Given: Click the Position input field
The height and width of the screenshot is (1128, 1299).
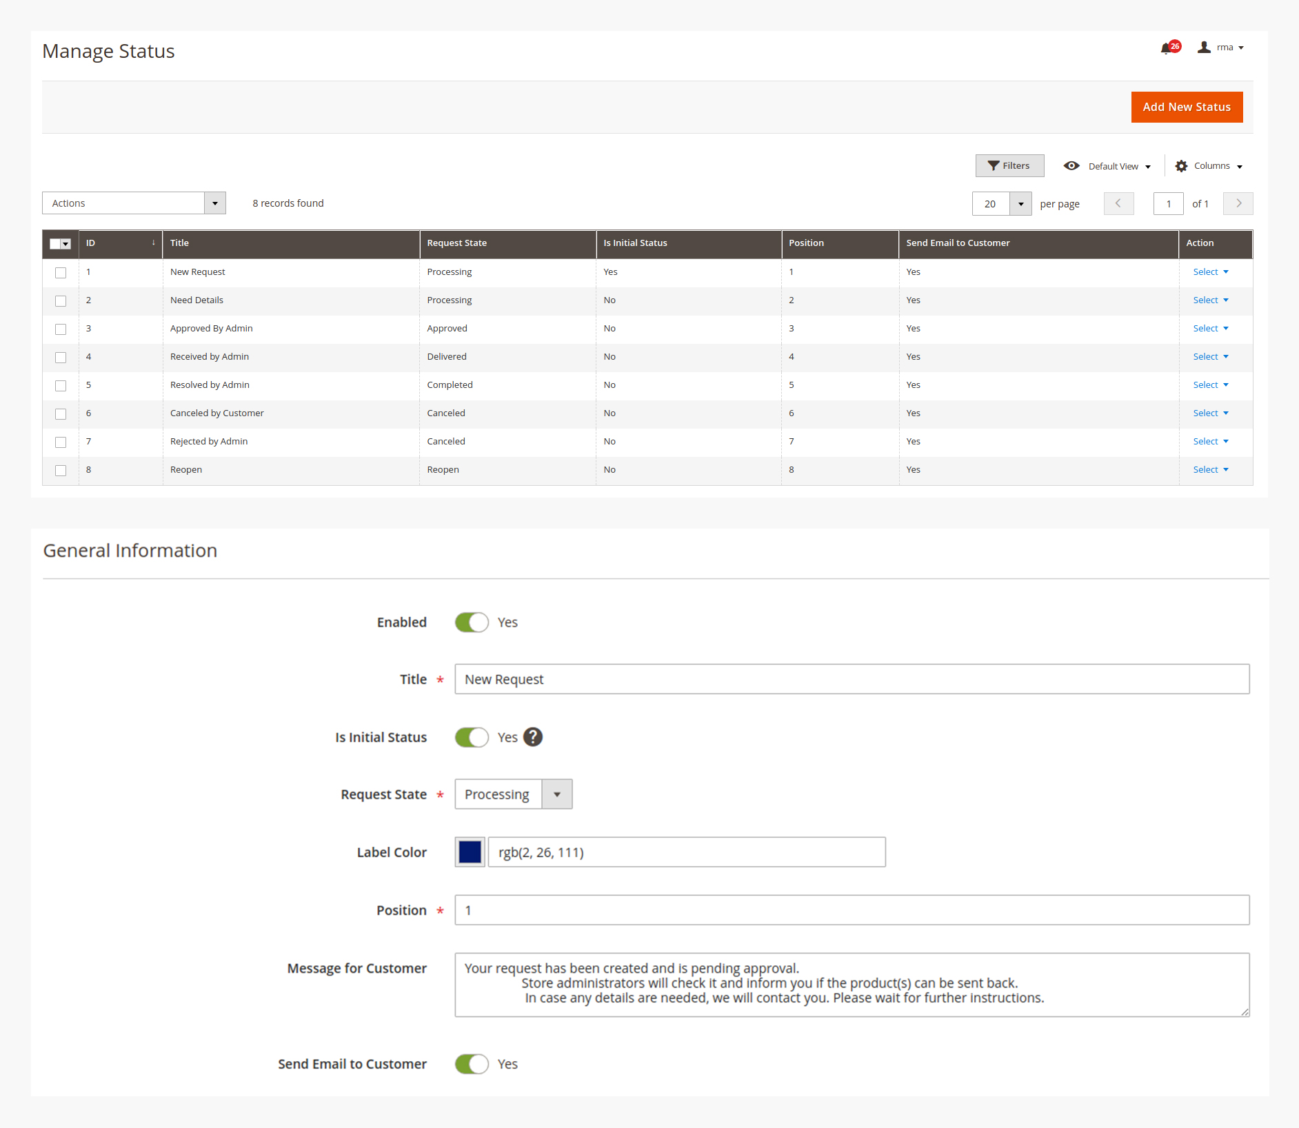Looking at the screenshot, I should [852, 910].
